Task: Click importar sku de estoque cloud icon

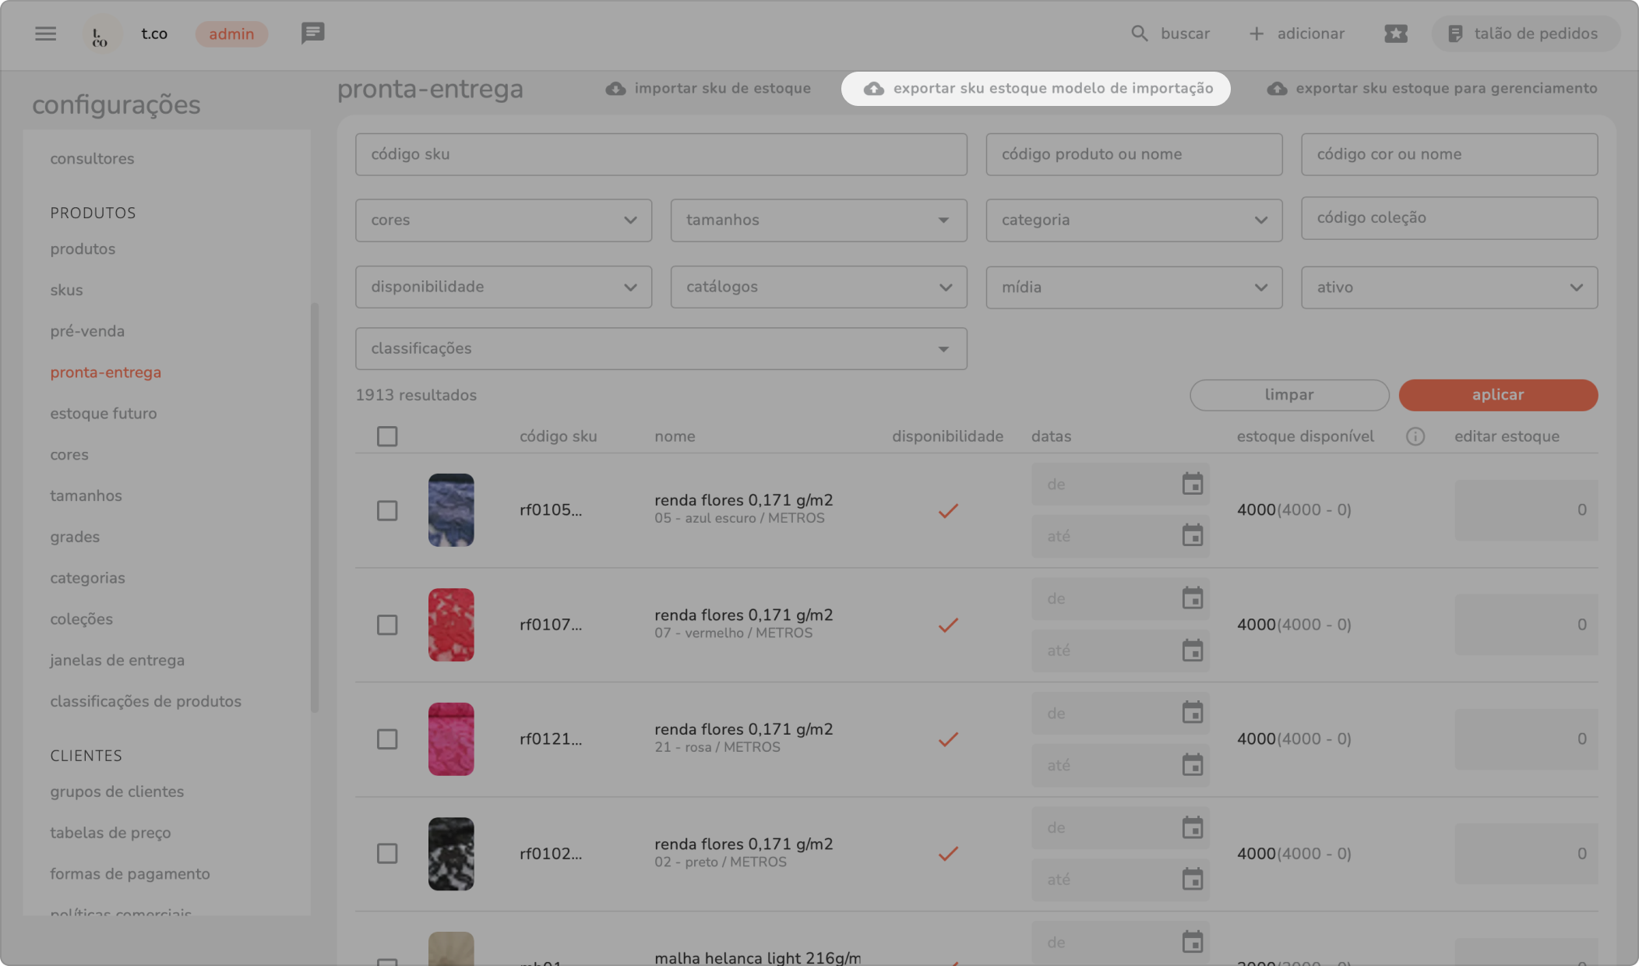Action: tap(615, 89)
